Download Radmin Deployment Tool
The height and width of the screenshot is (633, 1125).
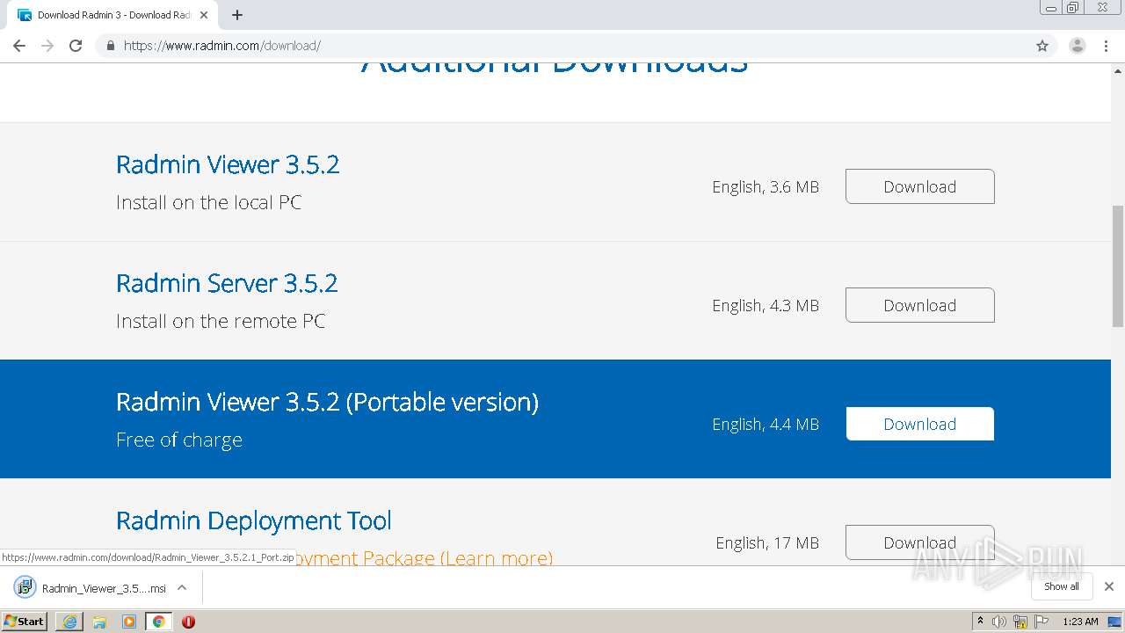919,542
